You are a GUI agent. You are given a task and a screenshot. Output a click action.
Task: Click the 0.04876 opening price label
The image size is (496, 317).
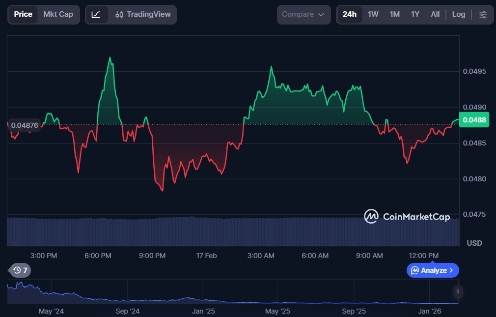tap(24, 125)
